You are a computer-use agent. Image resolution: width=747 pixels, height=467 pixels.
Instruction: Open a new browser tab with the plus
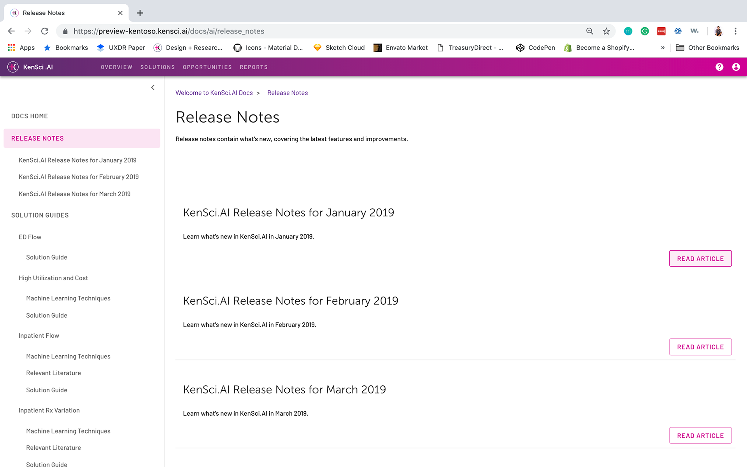[140, 13]
